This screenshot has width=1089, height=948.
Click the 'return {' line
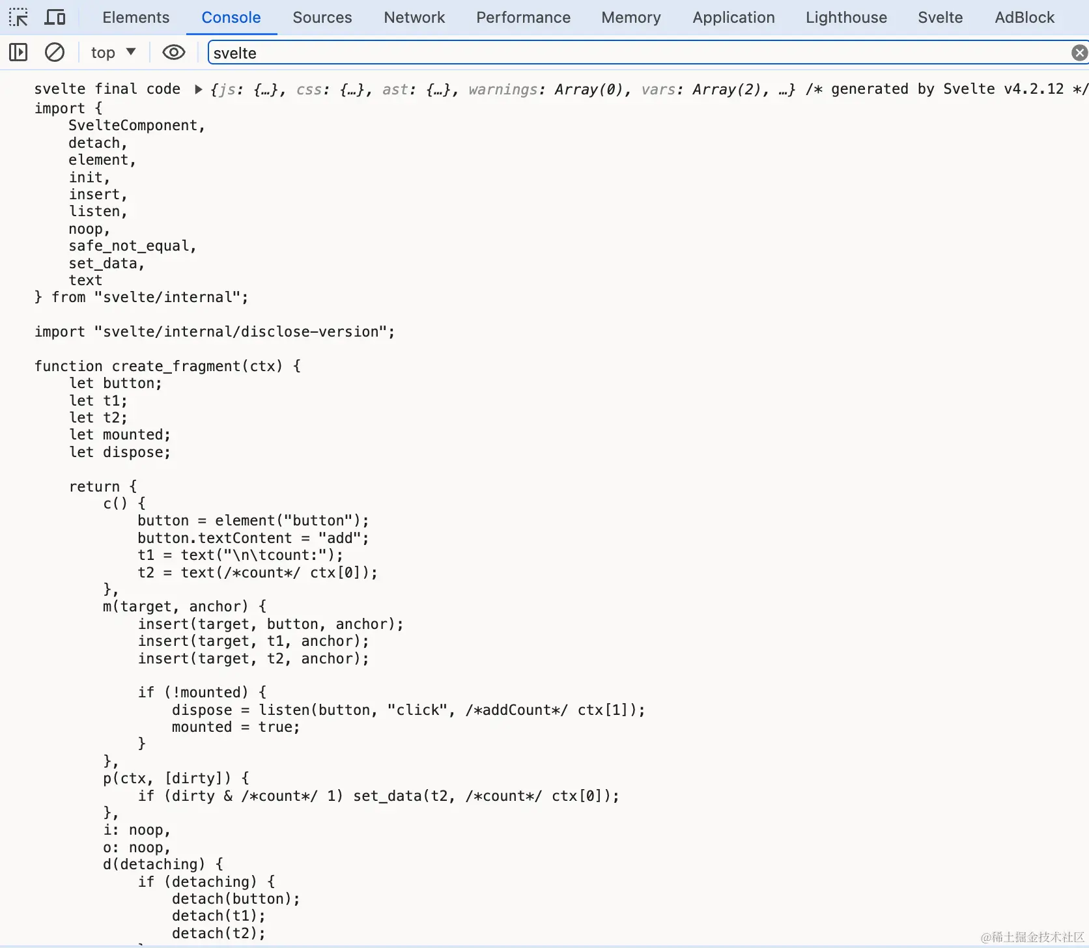pos(103,486)
